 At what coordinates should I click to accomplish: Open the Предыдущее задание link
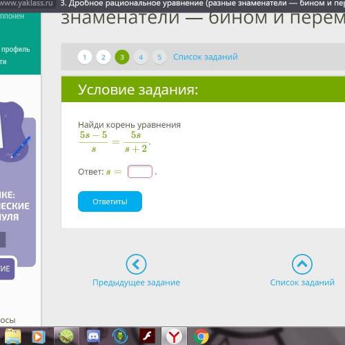click(x=136, y=282)
